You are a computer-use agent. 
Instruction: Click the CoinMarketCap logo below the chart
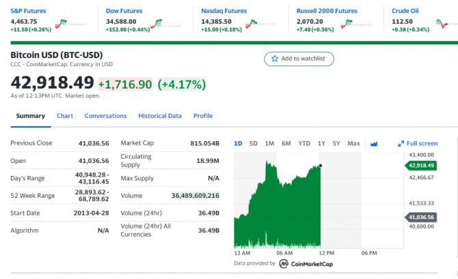(x=284, y=263)
